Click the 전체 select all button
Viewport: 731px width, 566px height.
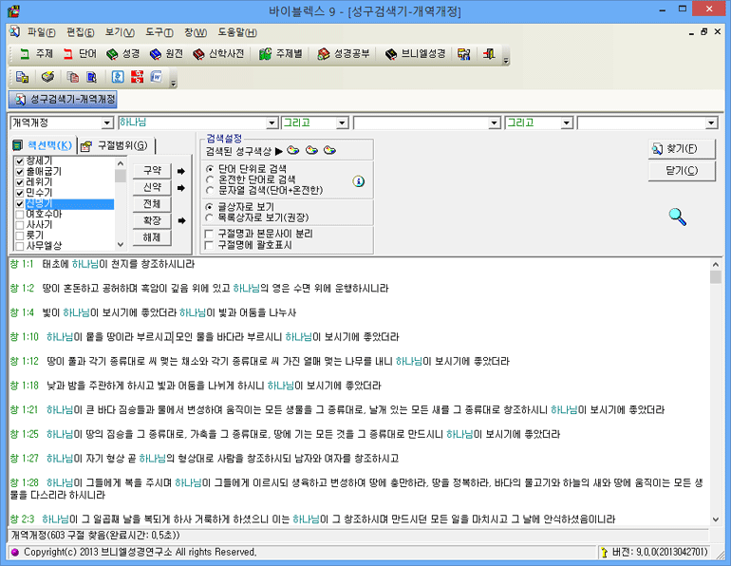tap(152, 204)
